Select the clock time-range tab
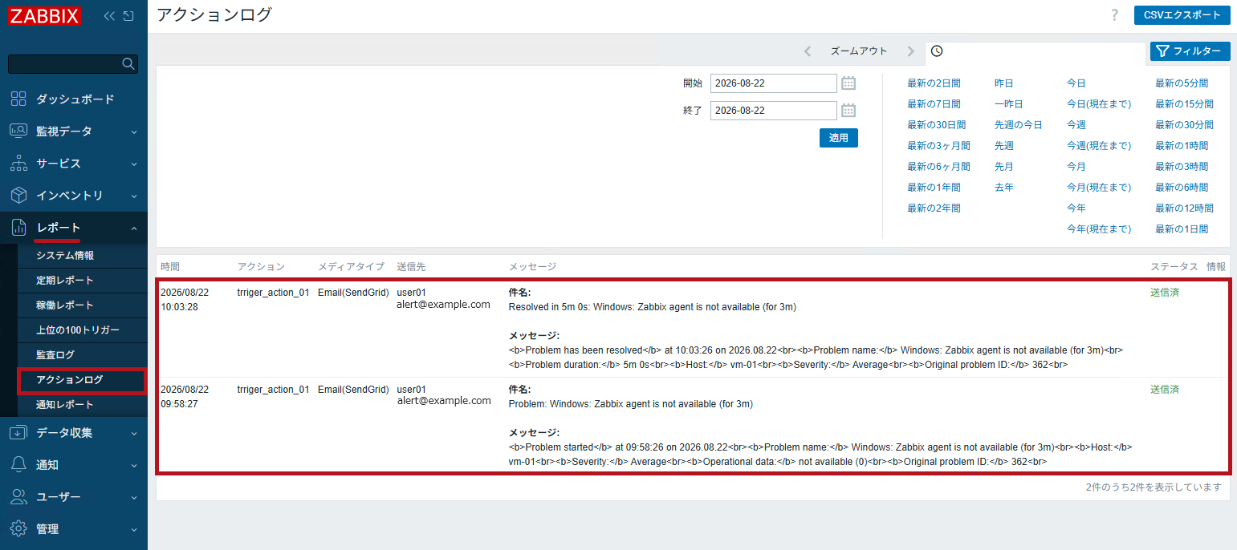1237x550 pixels. click(937, 51)
